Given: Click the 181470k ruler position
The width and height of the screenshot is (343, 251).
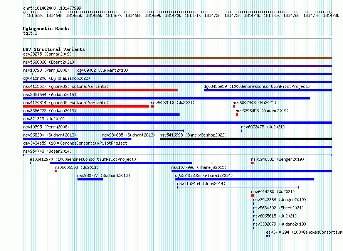Looking at the screenshot, I should click(x=173, y=15).
